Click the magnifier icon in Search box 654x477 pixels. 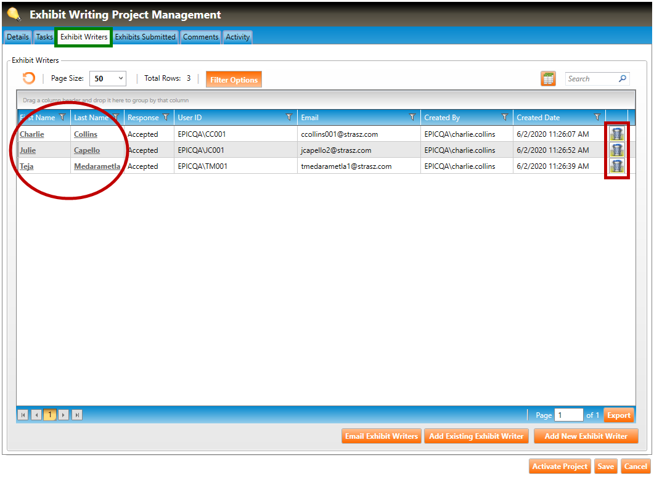coord(622,79)
